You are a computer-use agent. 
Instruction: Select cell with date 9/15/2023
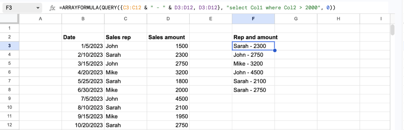tap(83, 116)
